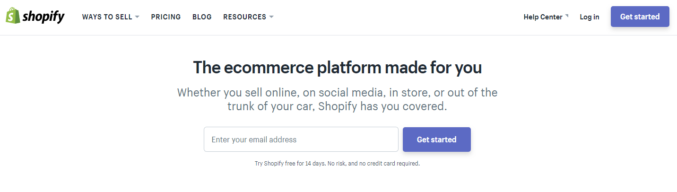Click the Shopify shopping bag logo icon

coord(12,17)
